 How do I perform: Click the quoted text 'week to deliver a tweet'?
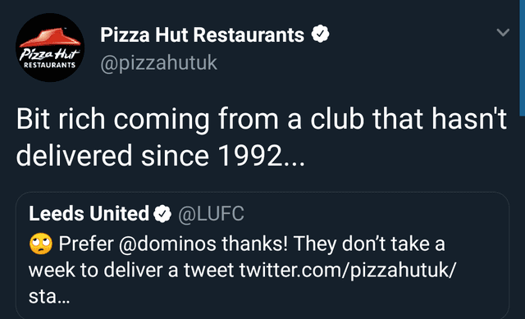[131, 270]
